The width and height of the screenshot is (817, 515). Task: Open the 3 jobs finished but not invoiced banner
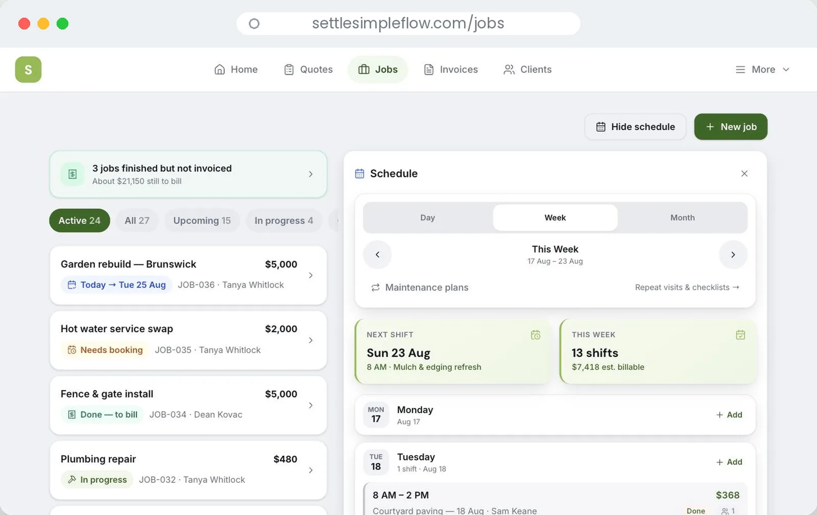[x=188, y=174]
